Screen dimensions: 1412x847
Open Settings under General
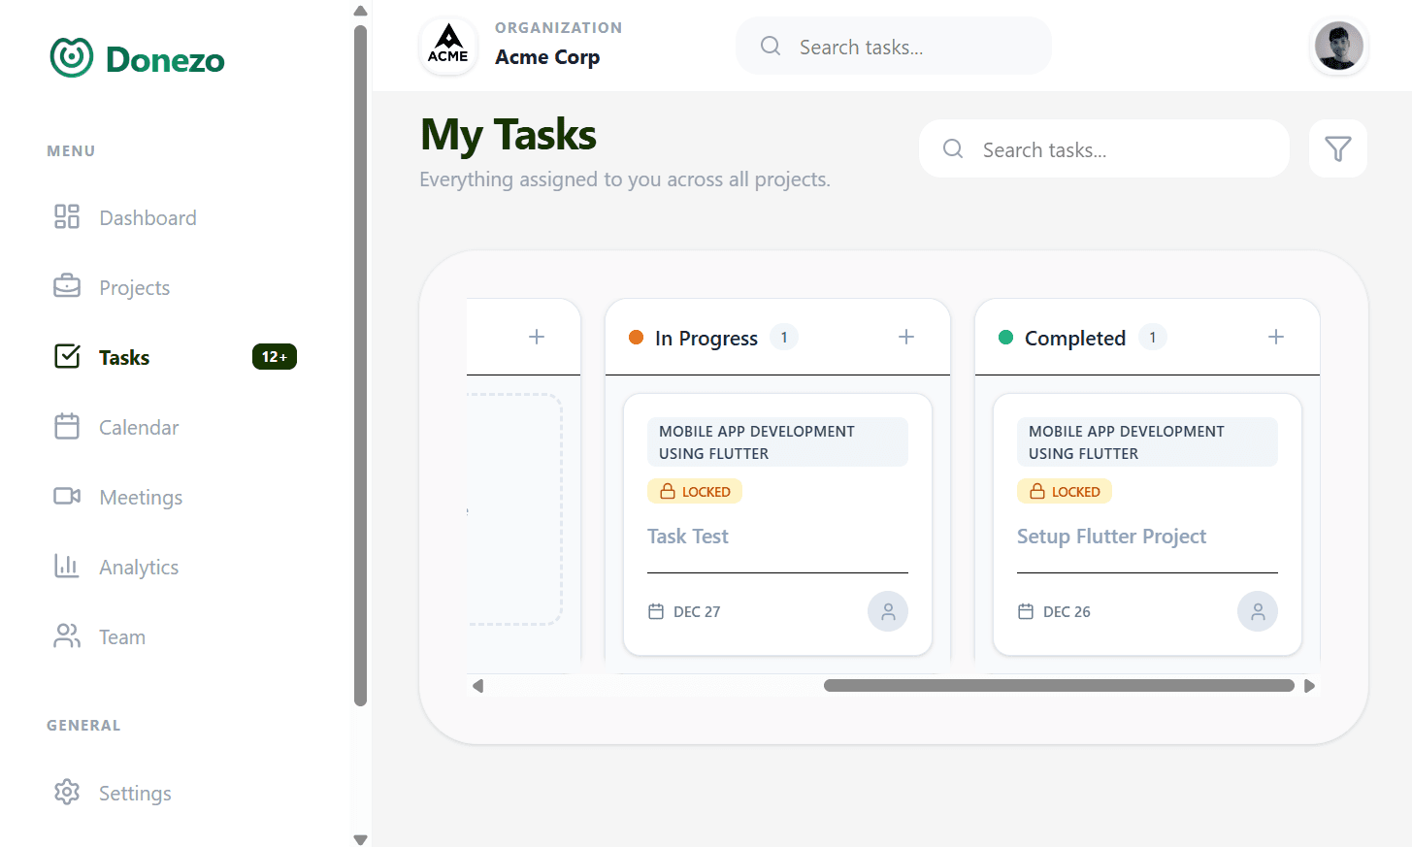tap(135, 793)
